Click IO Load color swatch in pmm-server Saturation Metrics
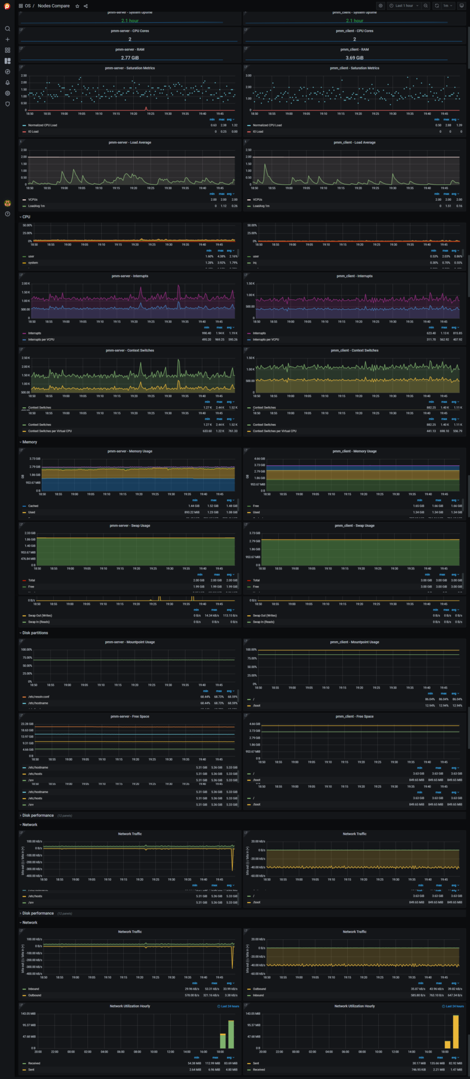This screenshot has height=1079, width=470. pyautogui.click(x=24, y=132)
